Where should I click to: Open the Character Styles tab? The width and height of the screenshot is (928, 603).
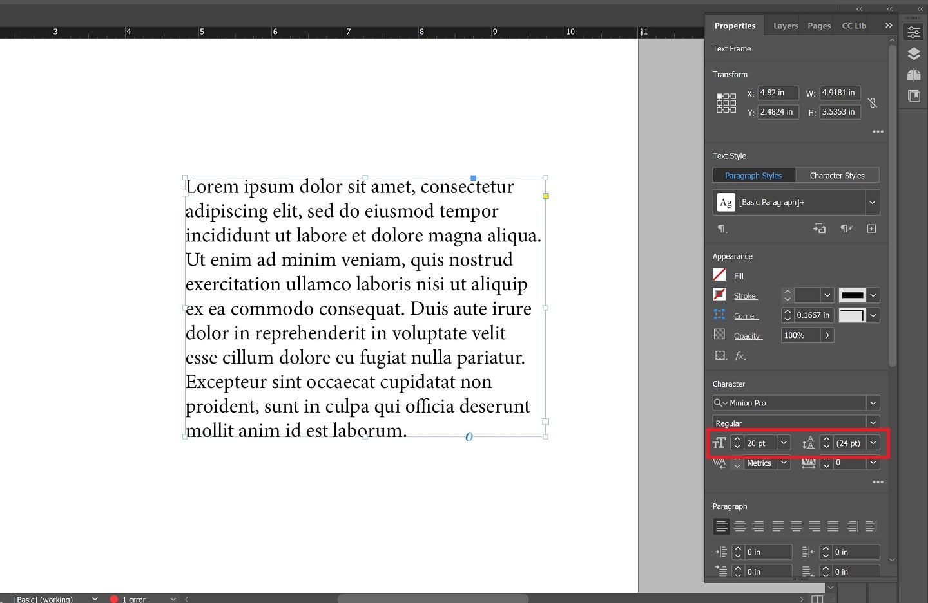pyautogui.click(x=838, y=175)
